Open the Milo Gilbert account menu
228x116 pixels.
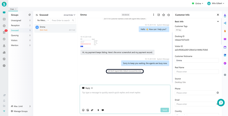[x=216, y=4]
